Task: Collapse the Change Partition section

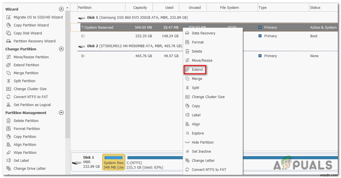Action: [61, 49]
